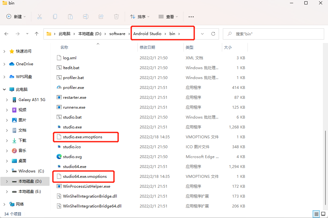328x218 pixels.
Task: Select the profiler.exe file icon
Action: point(59,87)
